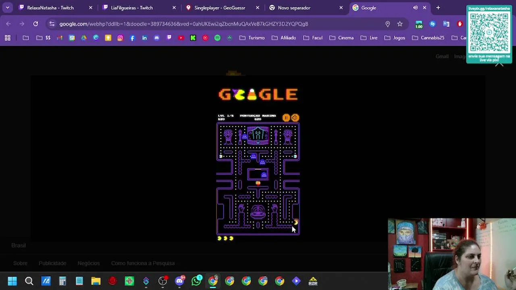Expand the Live bookmarks folder
The width and height of the screenshot is (516, 290).
(368, 38)
